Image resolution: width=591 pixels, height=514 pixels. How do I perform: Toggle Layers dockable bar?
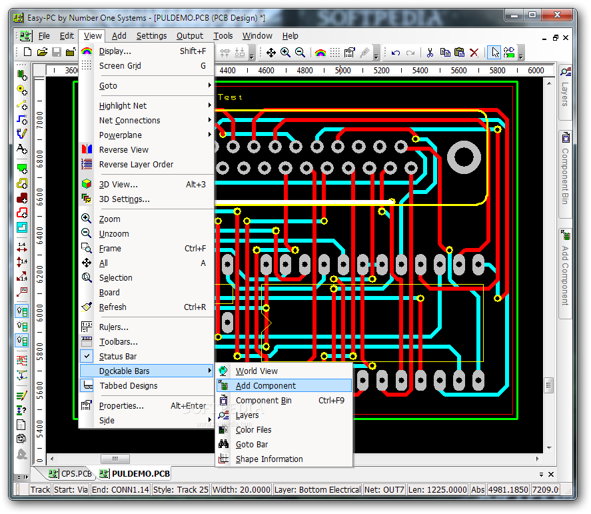point(284,415)
